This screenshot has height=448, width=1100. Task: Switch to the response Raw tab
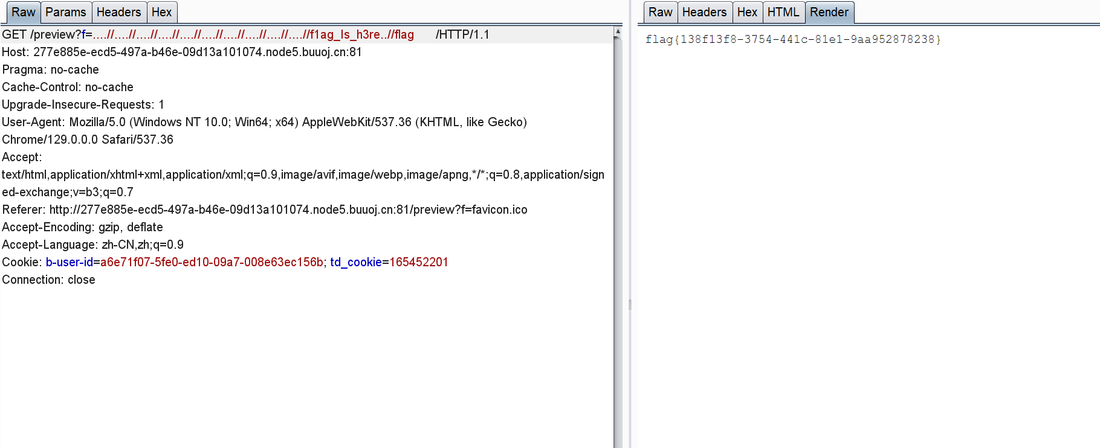coord(661,12)
